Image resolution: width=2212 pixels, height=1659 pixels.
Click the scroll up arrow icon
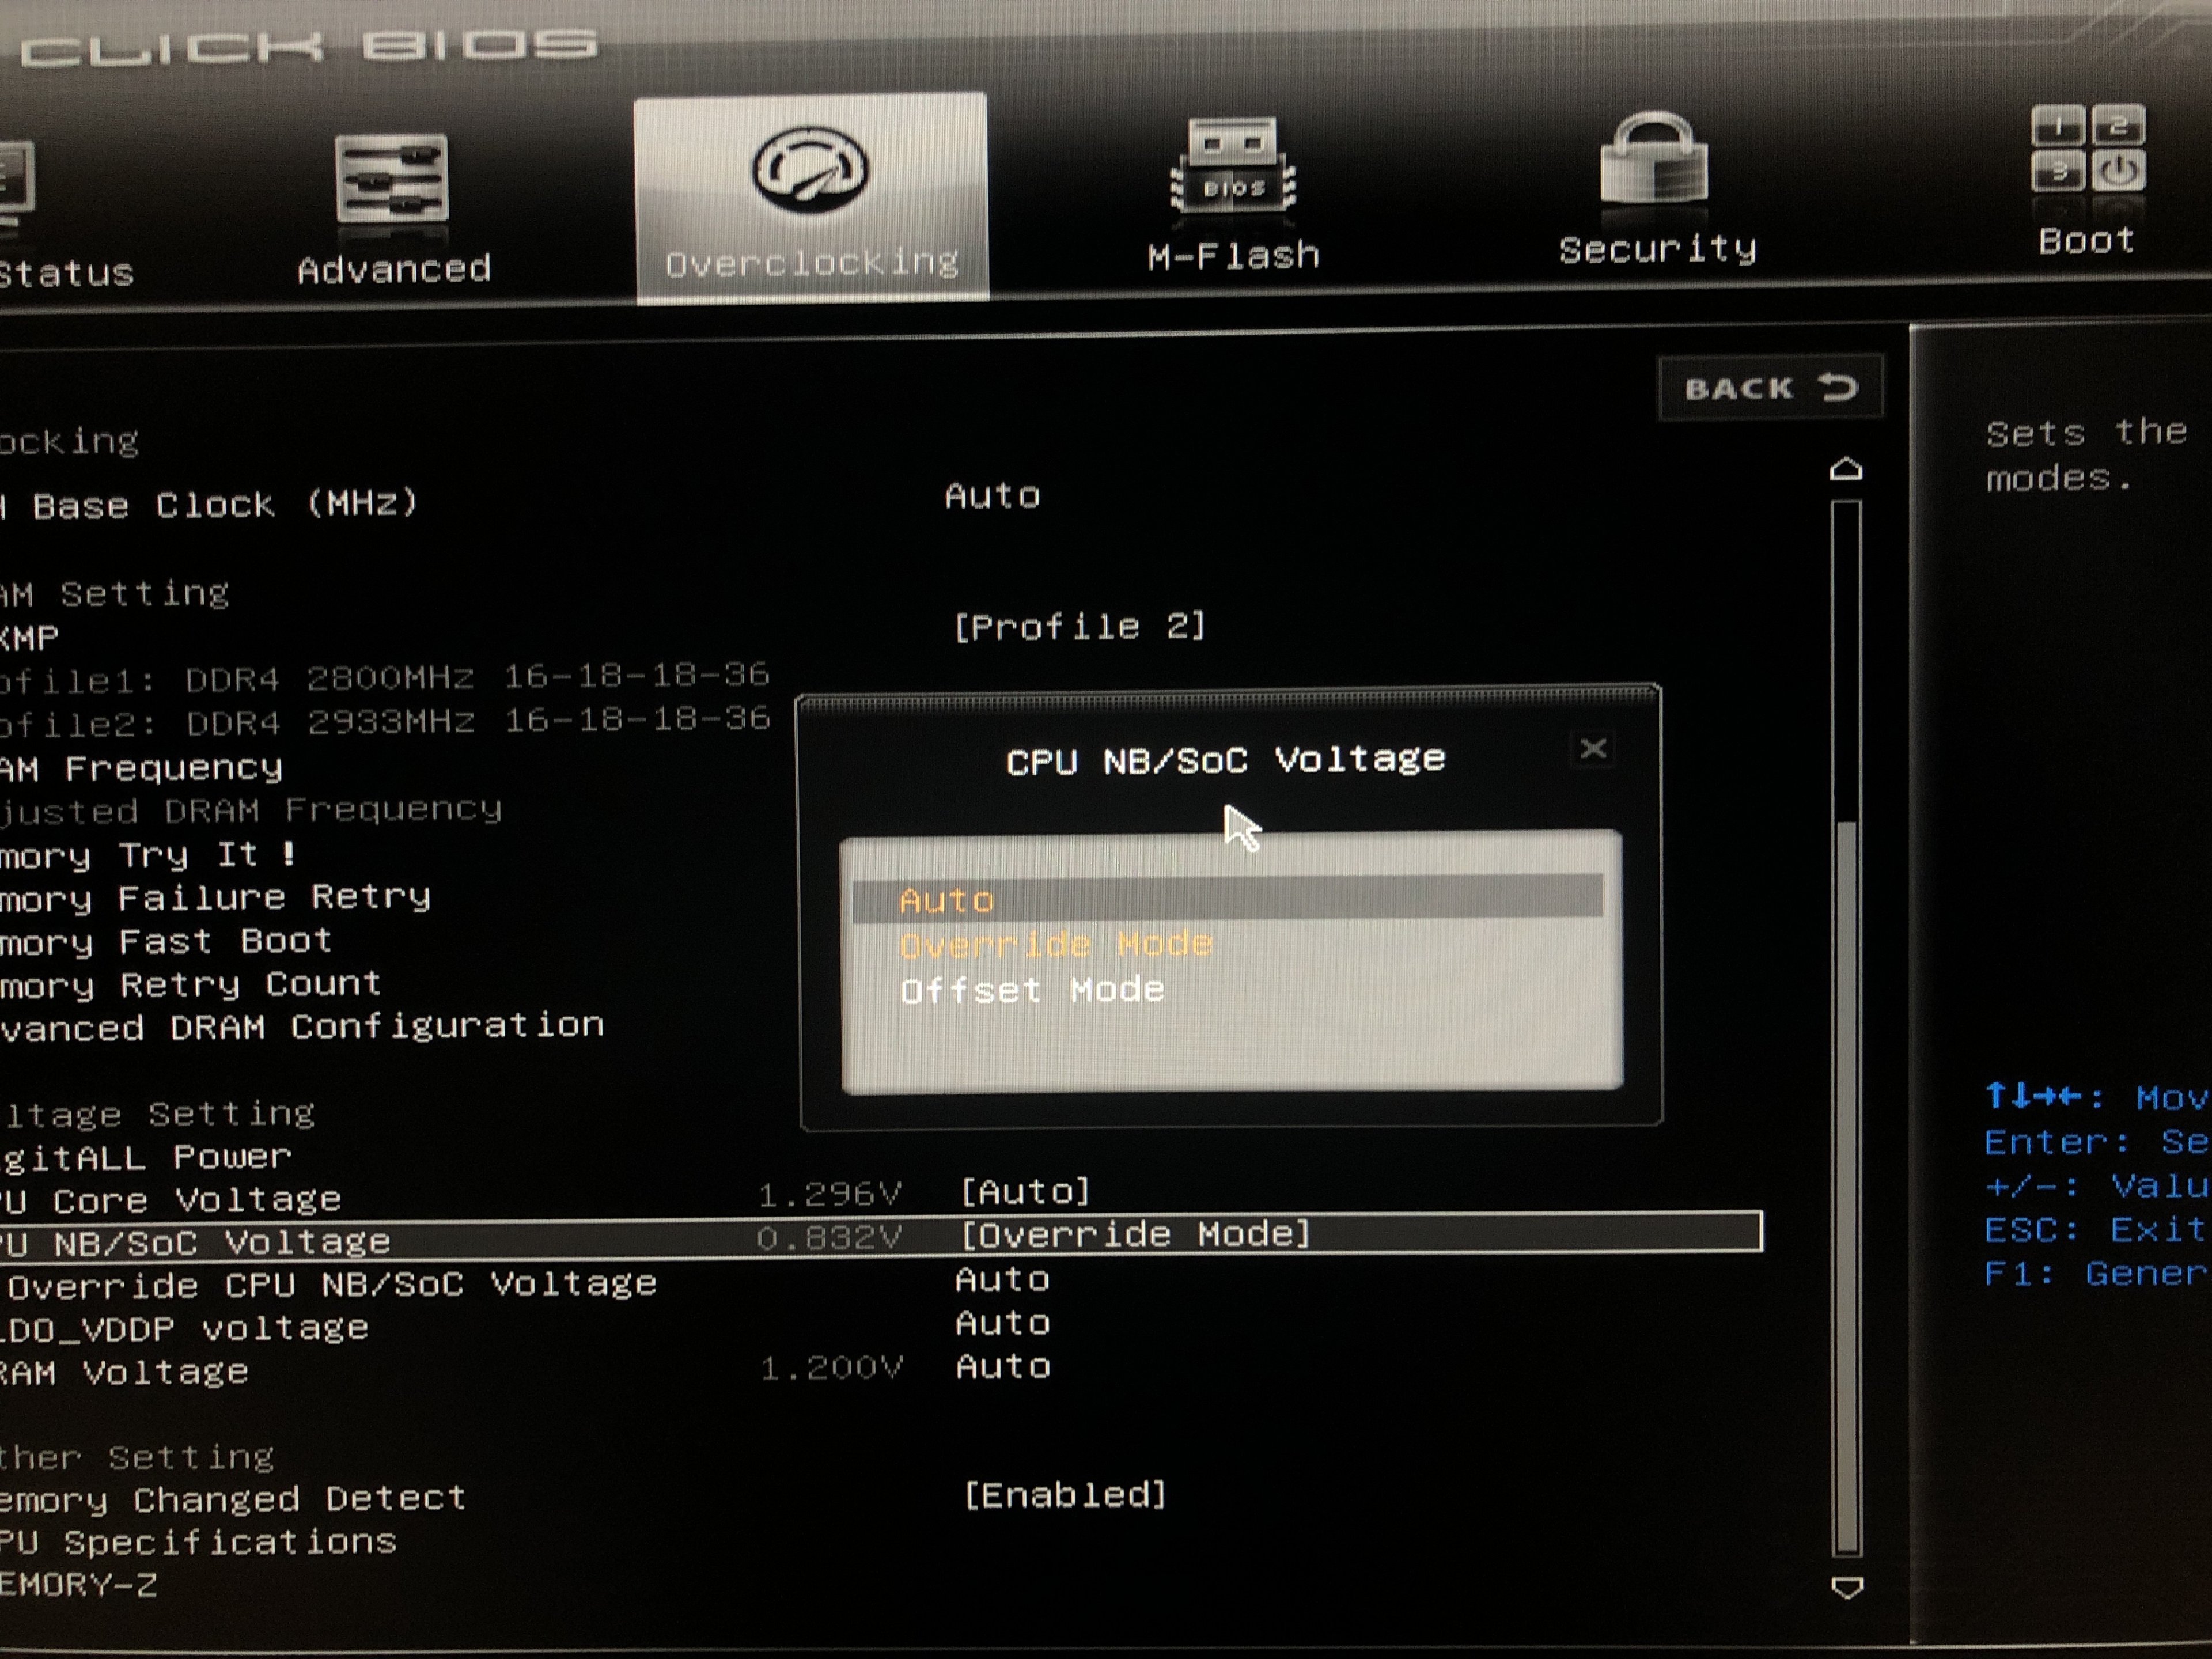[1845, 469]
